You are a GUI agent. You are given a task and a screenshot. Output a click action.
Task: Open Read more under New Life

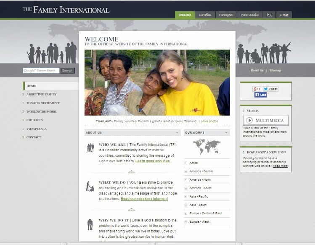click(280, 166)
